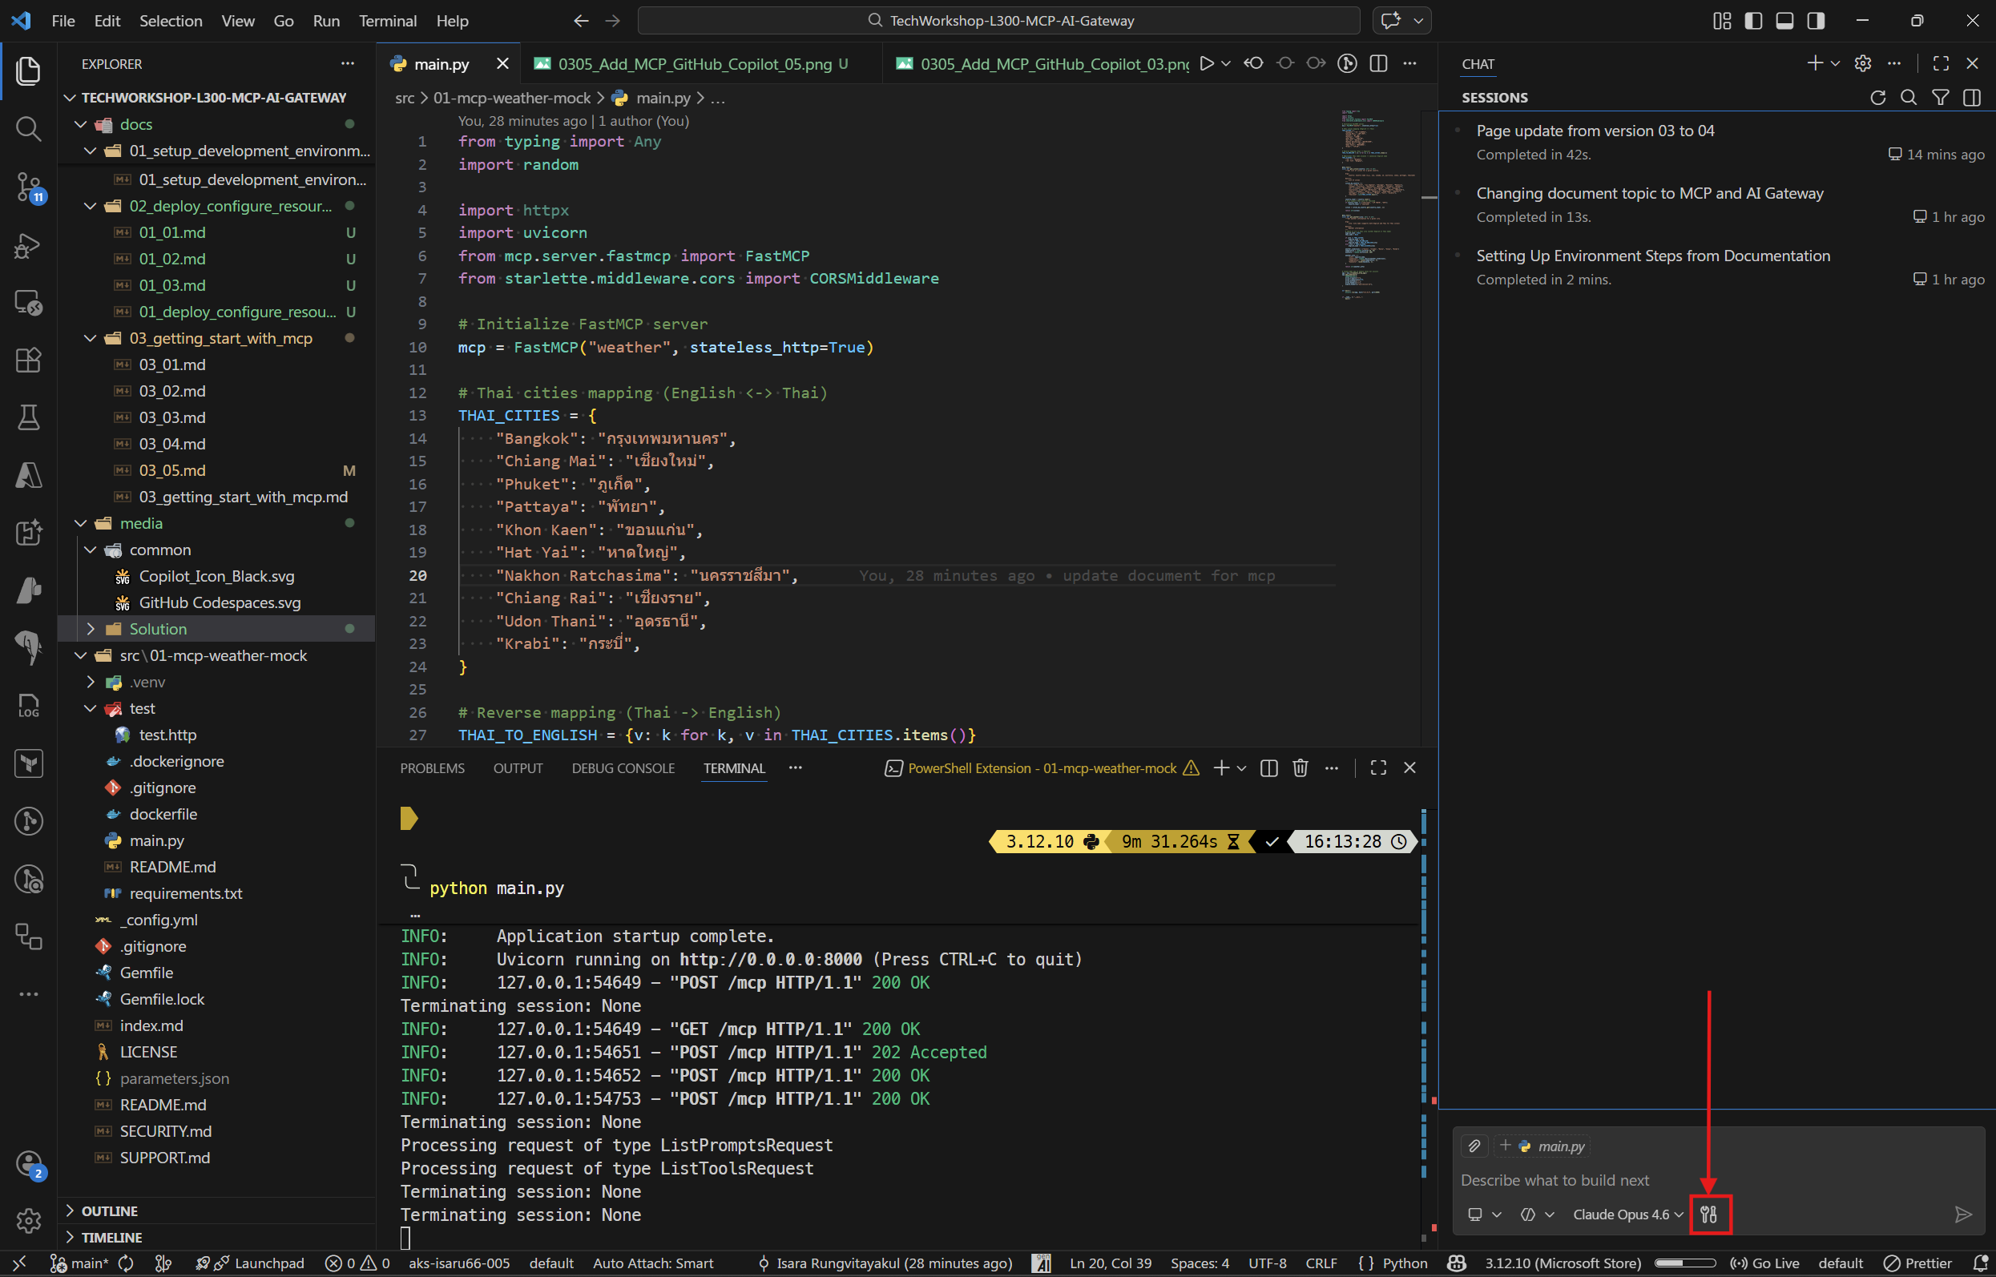The height and width of the screenshot is (1277, 1996).
Task: Filter the chat sessions
Action: tap(1941, 98)
